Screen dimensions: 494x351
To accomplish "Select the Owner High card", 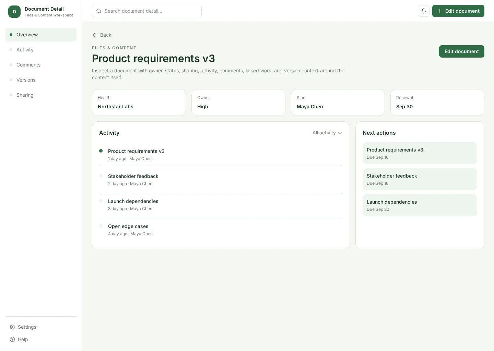I will point(238,102).
